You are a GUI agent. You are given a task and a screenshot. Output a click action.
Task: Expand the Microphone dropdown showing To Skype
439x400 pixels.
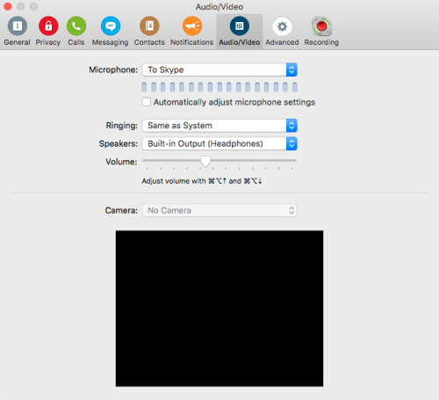(x=219, y=69)
